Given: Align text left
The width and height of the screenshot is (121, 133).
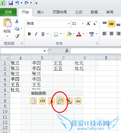Looking at the screenshot, I should (x=105, y=33).
